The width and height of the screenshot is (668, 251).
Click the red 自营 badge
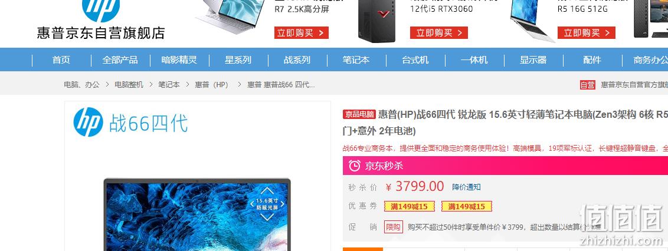pyautogui.click(x=588, y=85)
